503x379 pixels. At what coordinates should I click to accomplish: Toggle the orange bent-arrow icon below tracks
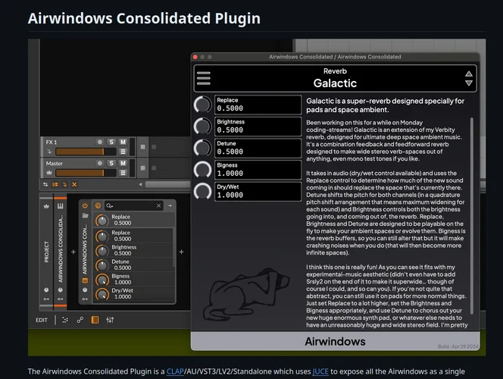[65, 184]
